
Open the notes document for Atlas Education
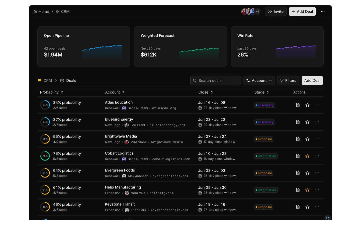[x=298, y=105]
